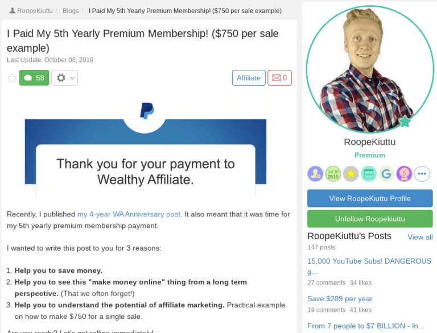Open the View all posts link
The height and width of the screenshot is (333, 437).
coord(420,237)
